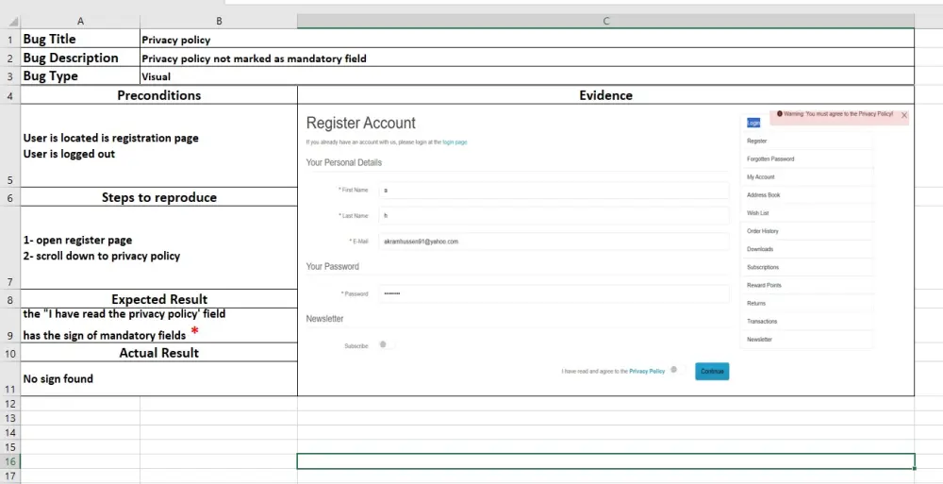Click the select-all corner triangle of the sheet
The width and height of the screenshot is (943, 484).
click(x=14, y=22)
